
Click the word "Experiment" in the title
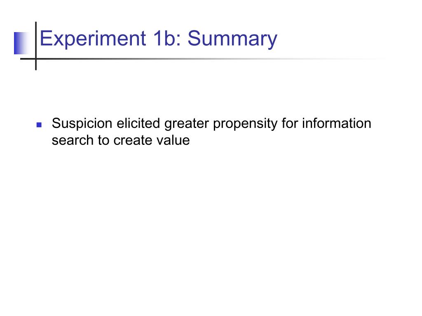[93, 39]
